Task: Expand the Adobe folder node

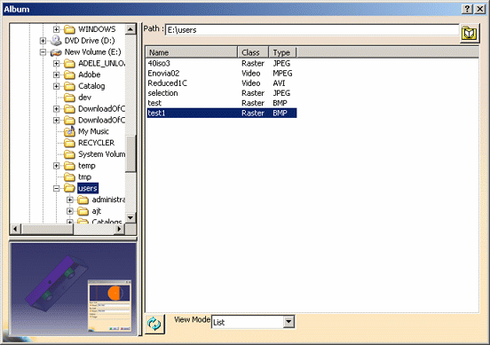Action: [x=56, y=74]
